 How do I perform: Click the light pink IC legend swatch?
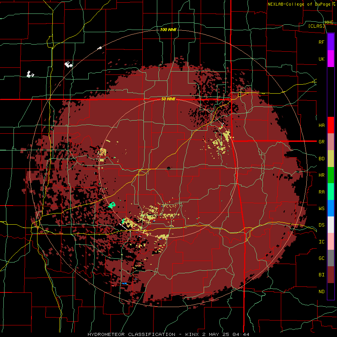pyautogui.click(x=331, y=242)
